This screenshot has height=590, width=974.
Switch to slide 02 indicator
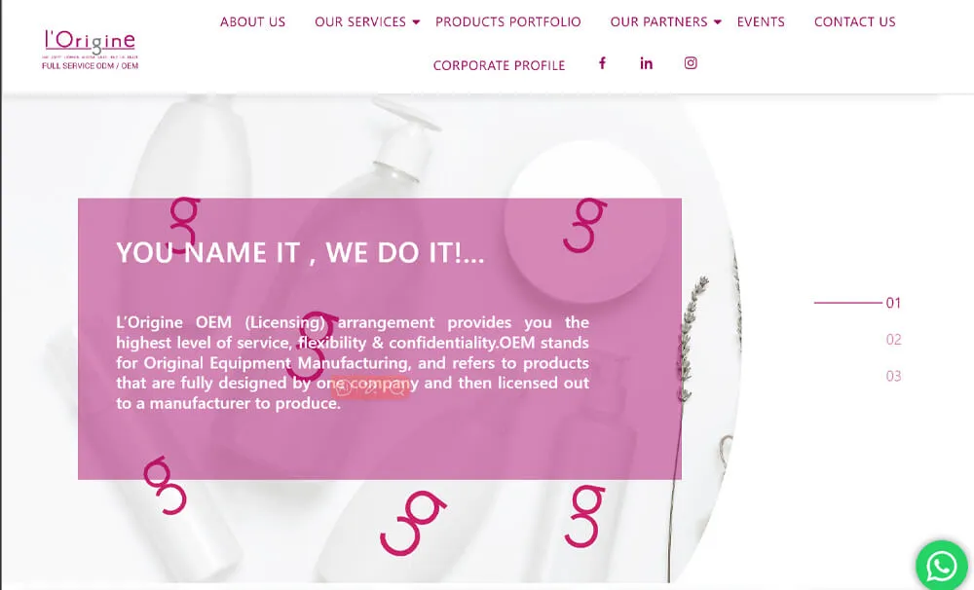(x=893, y=339)
